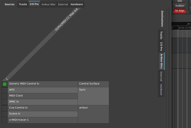Open the Destinations External vertical tab
The image size is (191, 128).
pyautogui.click(x=161, y=76)
